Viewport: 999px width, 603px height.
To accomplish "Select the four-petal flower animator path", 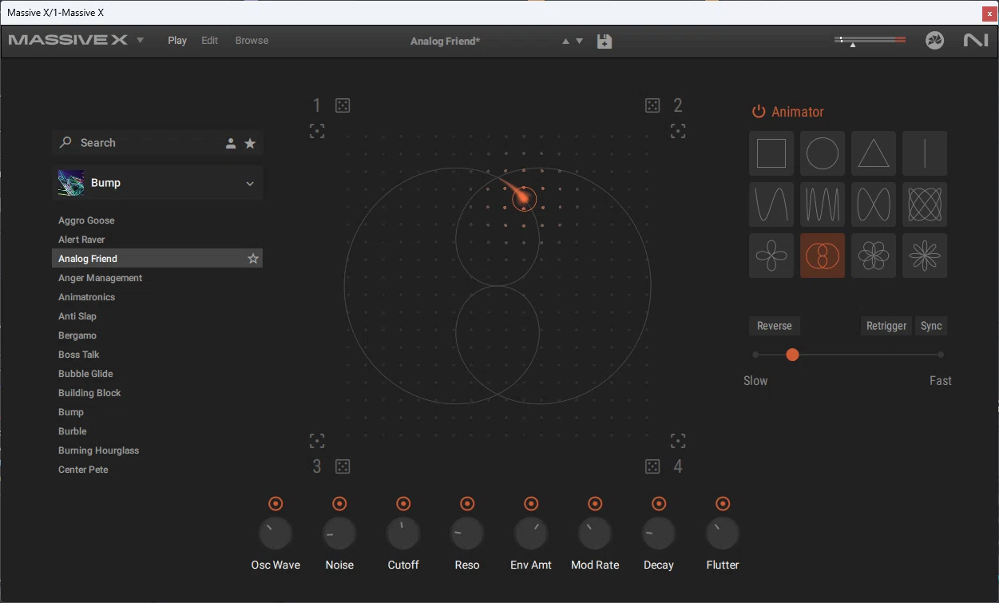I will point(771,256).
